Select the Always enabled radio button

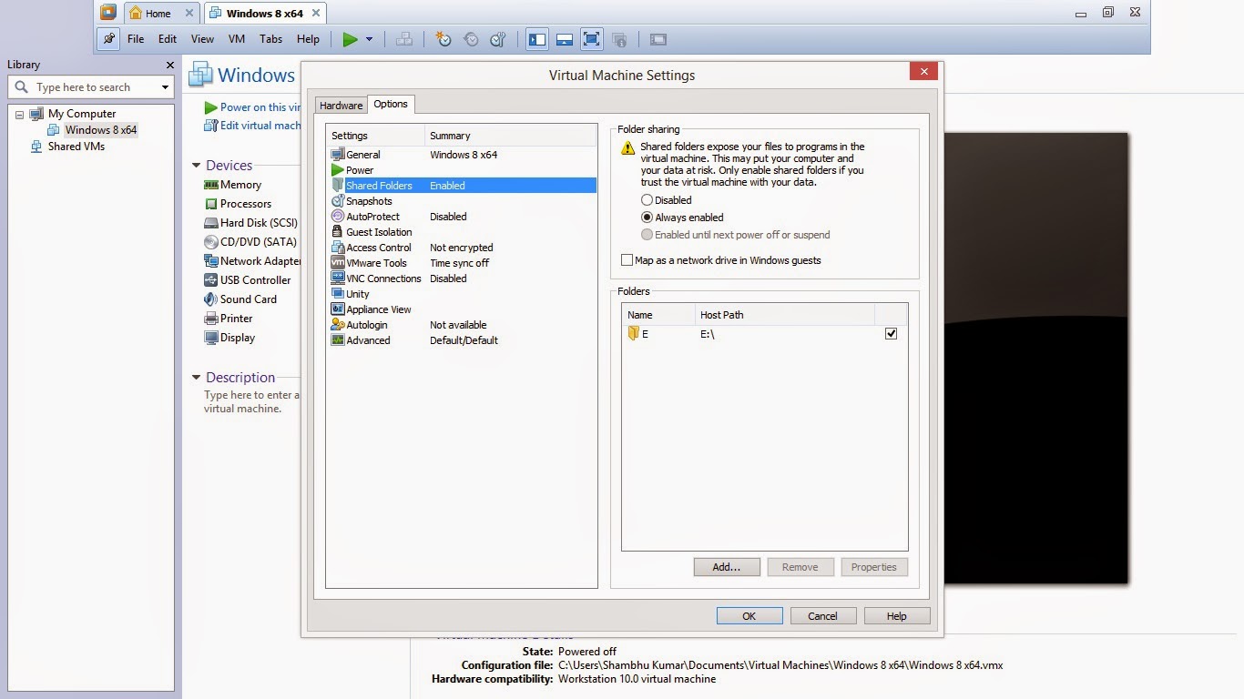[x=647, y=218]
